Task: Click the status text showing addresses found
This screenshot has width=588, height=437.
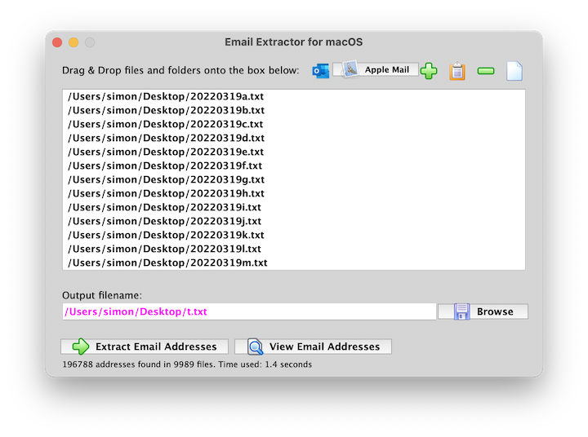Action: click(187, 364)
